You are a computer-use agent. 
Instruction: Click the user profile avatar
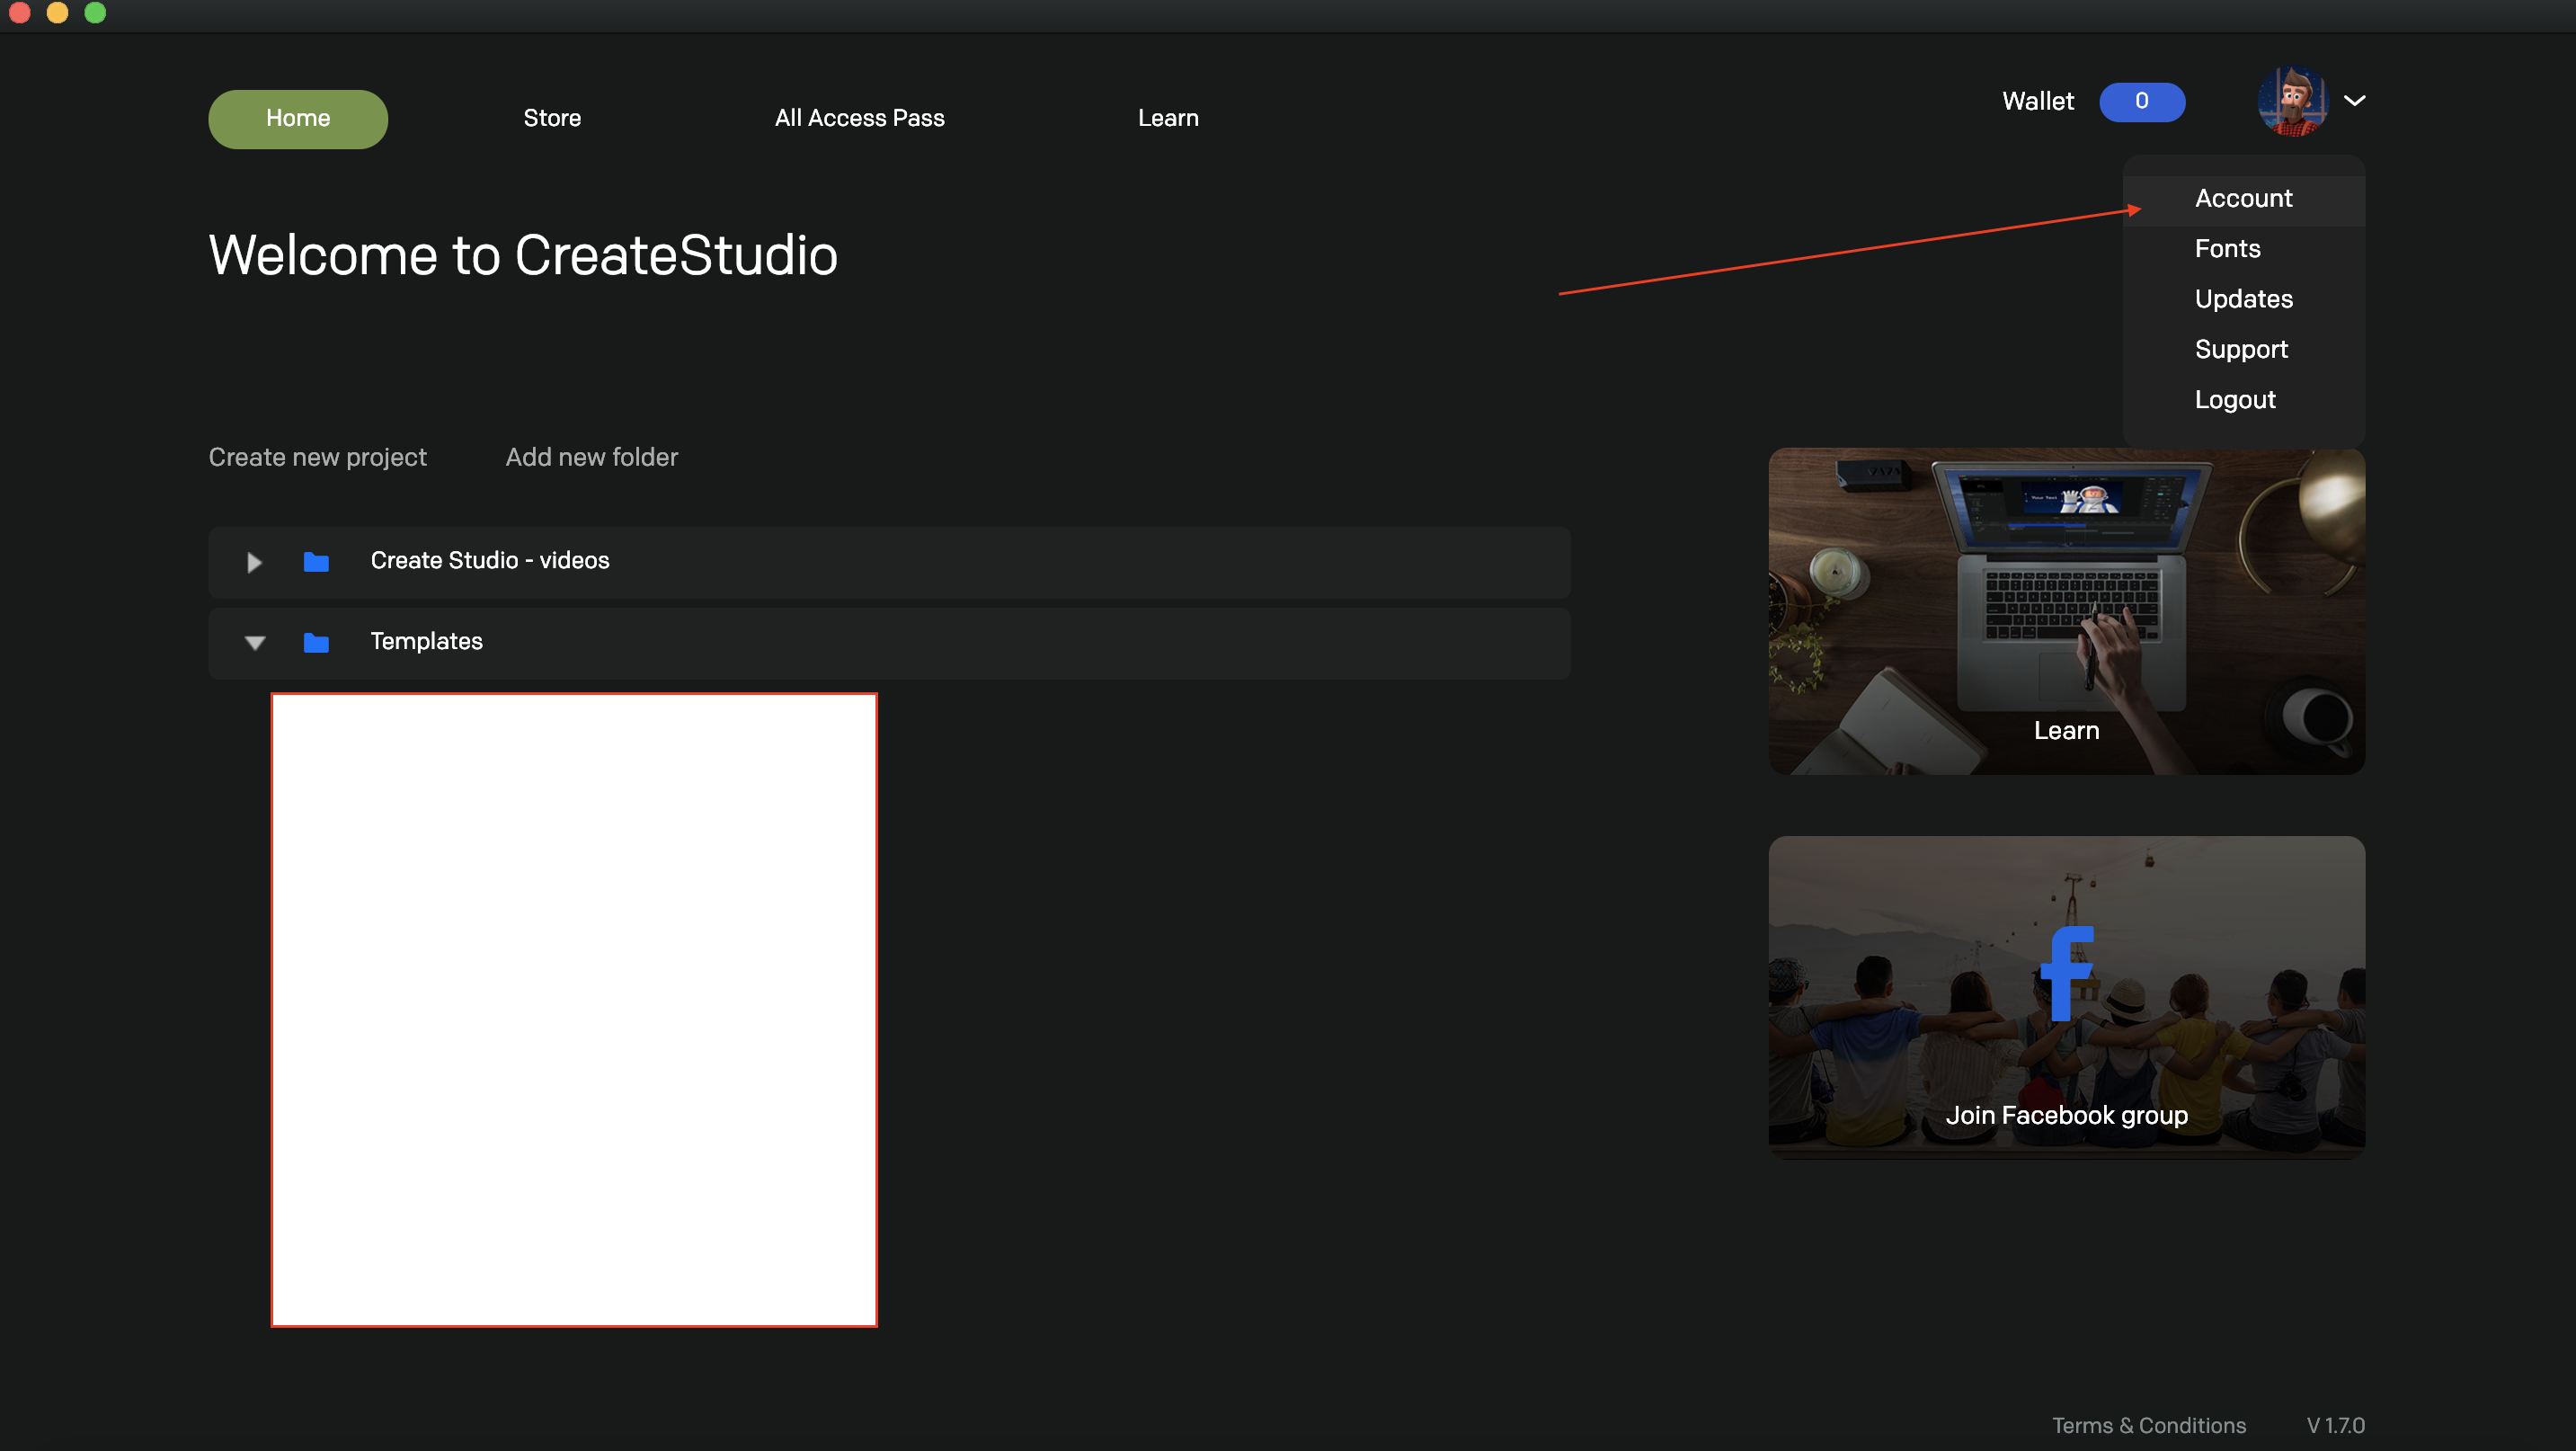pyautogui.click(x=2292, y=101)
